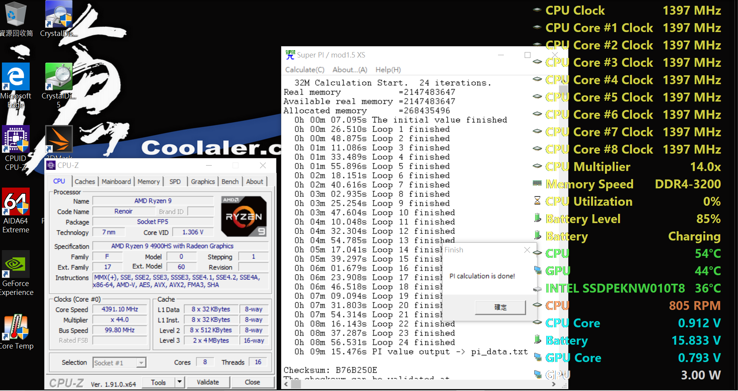
Task: Click the Super PI scroll-right arrow
Action: point(554,384)
